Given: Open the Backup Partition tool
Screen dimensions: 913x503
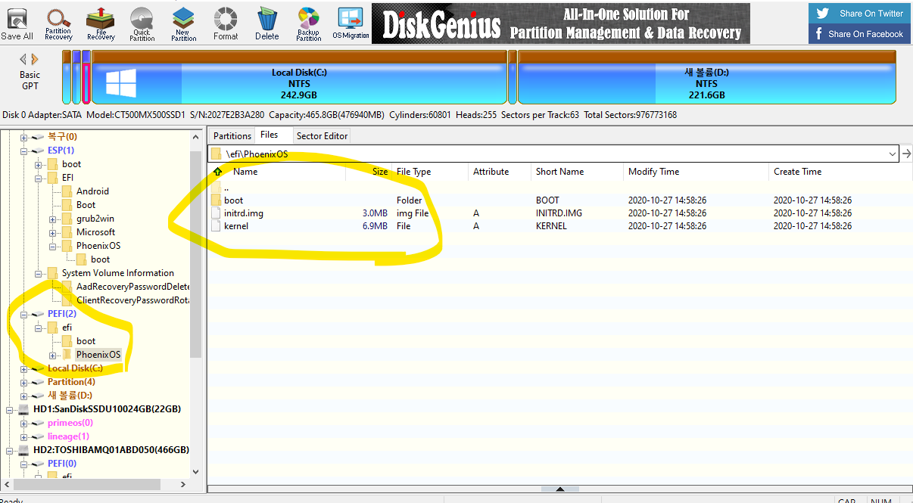Looking at the screenshot, I should tap(308, 23).
